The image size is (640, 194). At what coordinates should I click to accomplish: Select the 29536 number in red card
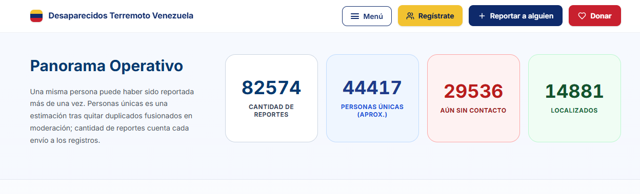point(473,91)
